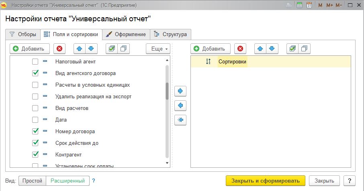Click the M memory button
364x191 pixels.
pyautogui.click(x=320, y=5)
